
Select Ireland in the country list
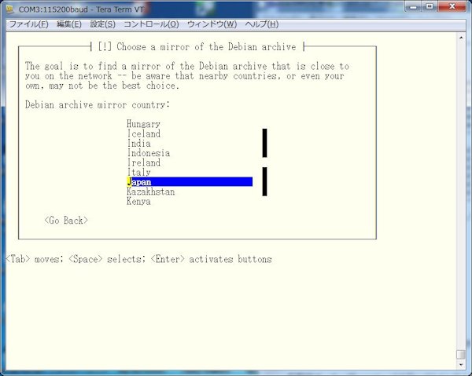click(143, 162)
